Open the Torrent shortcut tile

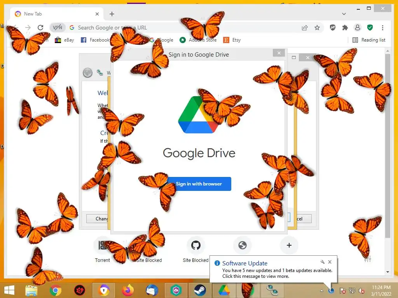point(102,249)
